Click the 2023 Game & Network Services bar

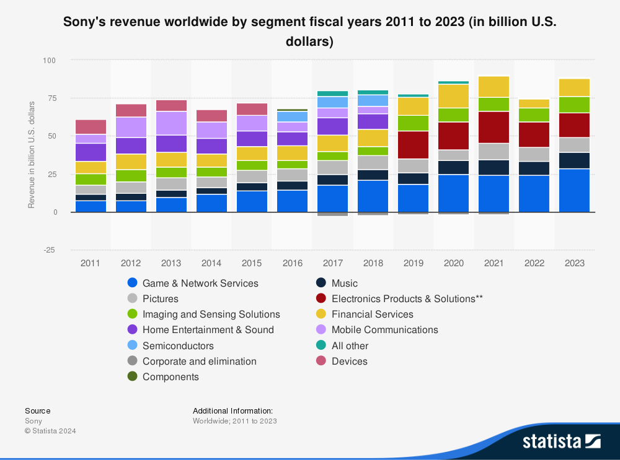click(x=574, y=190)
